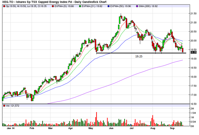Screen dimensions: 199x135
Task: Click the 20.50 price axis label
Action: (193, 32)
